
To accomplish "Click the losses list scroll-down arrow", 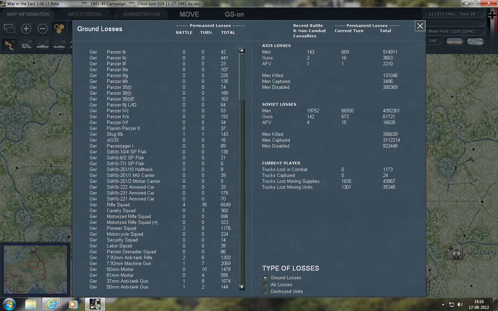I will coord(242,287).
